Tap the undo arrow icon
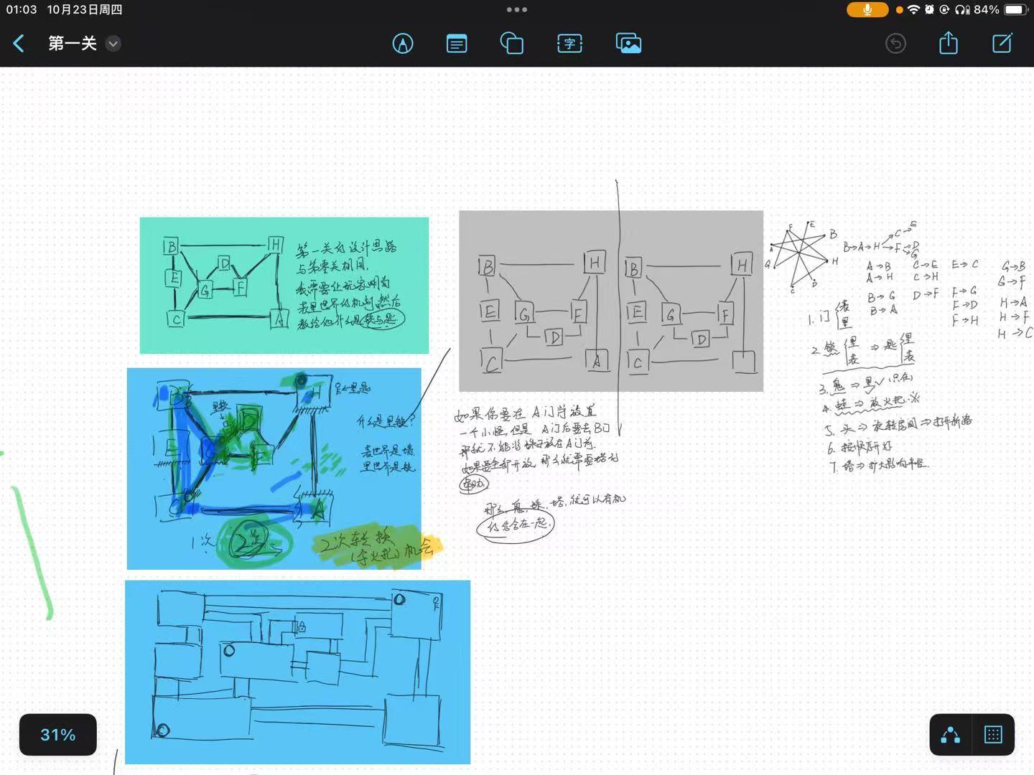This screenshot has height=775, width=1034. click(x=895, y=44)
